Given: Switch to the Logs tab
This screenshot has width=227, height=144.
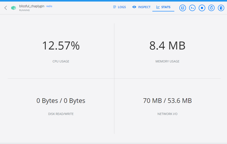Looking at the screenshot, I should [119, 7].
